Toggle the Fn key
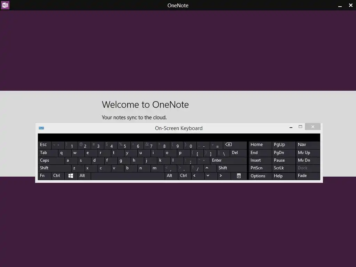356x267 pixels. tap(44, 176)
